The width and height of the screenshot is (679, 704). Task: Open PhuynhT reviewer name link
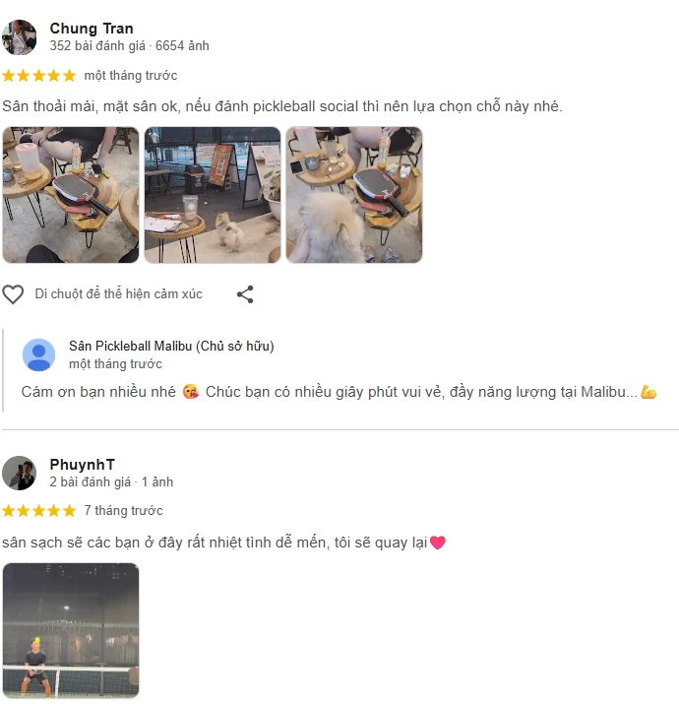pos(82,464)
